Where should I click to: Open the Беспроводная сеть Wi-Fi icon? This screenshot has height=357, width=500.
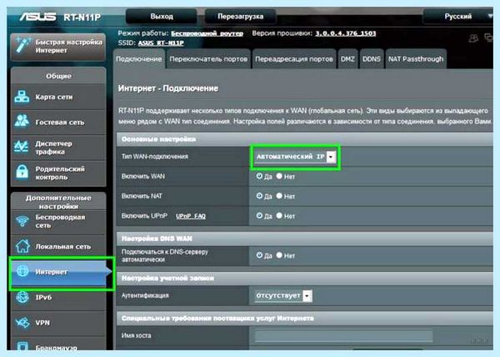click(22, 221)
